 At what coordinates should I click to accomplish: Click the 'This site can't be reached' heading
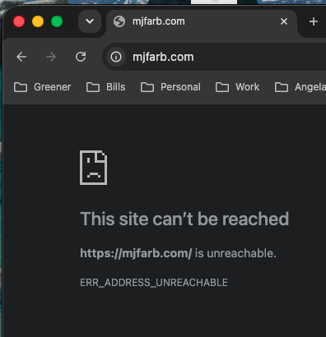pos(184,219)
